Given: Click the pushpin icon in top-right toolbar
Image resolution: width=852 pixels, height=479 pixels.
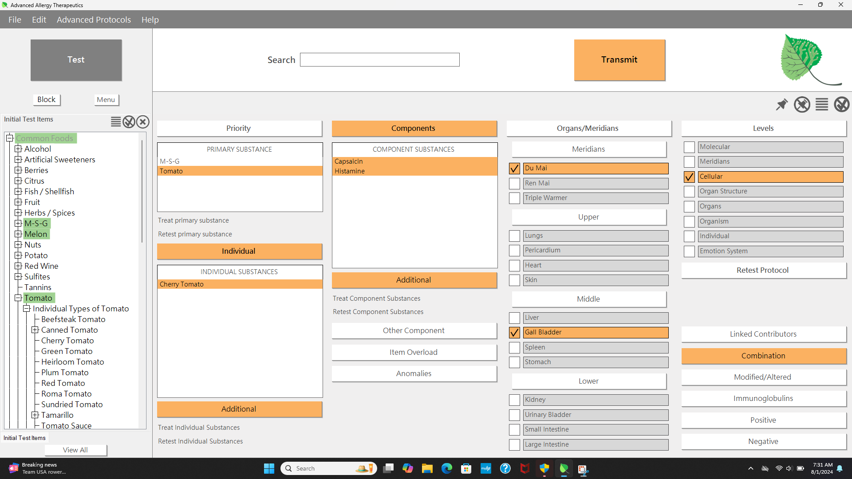Looking at the screenshot, I should click(781, 105).
